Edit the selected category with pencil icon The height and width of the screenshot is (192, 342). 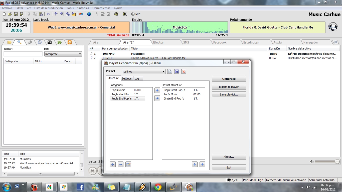(128, 164)
